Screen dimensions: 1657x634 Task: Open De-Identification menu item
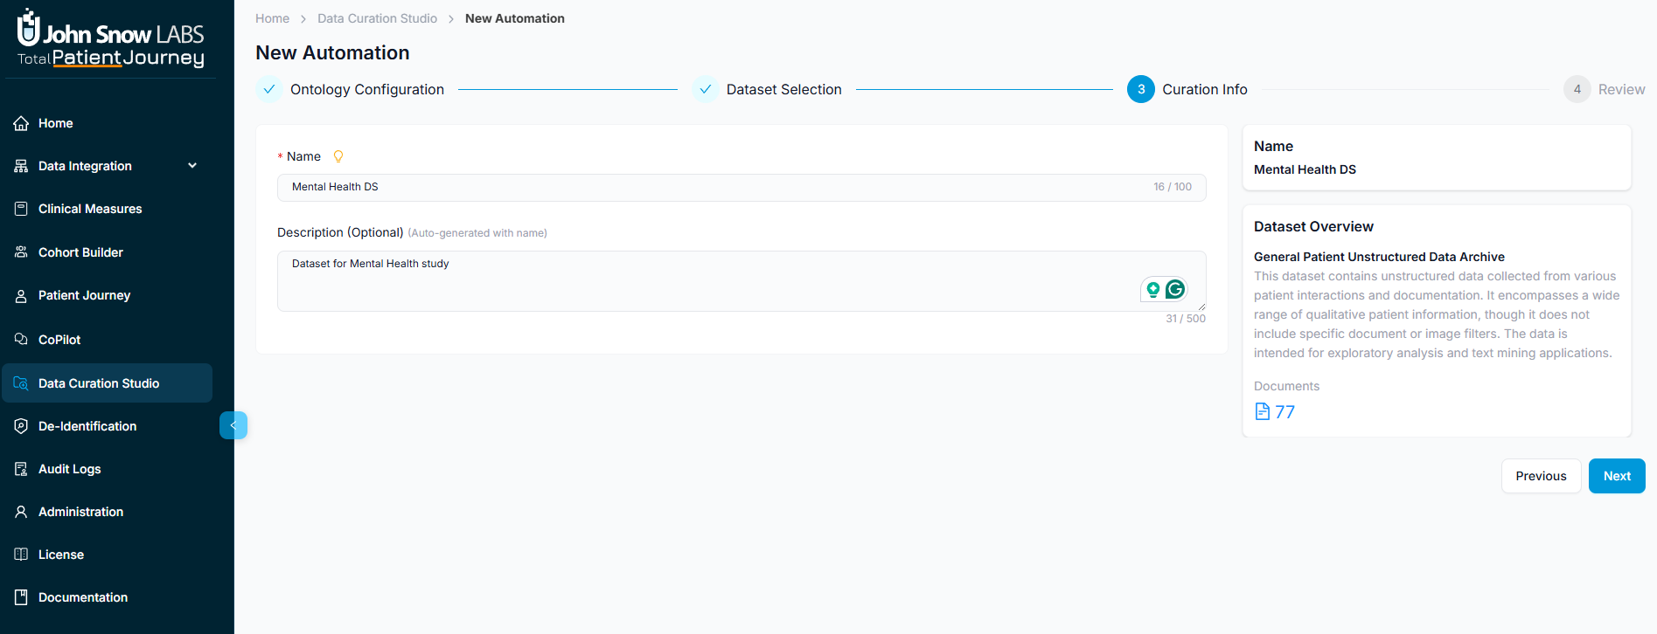pos(107,426)
